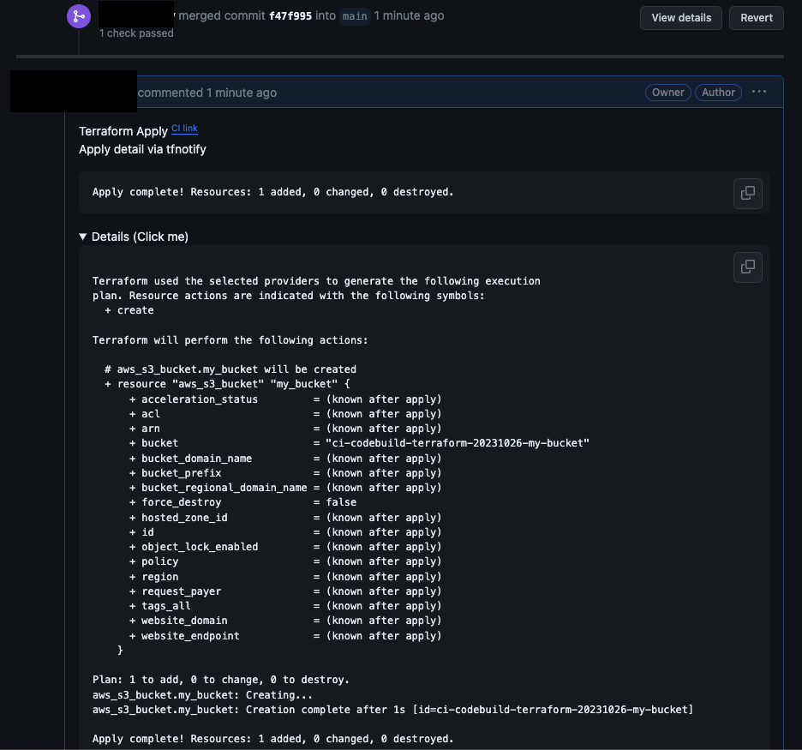The image size is (802, 750).
Task: Click the summary line 'Apply complete! Resources: 1 added' above Details
Action: point(272,192)
